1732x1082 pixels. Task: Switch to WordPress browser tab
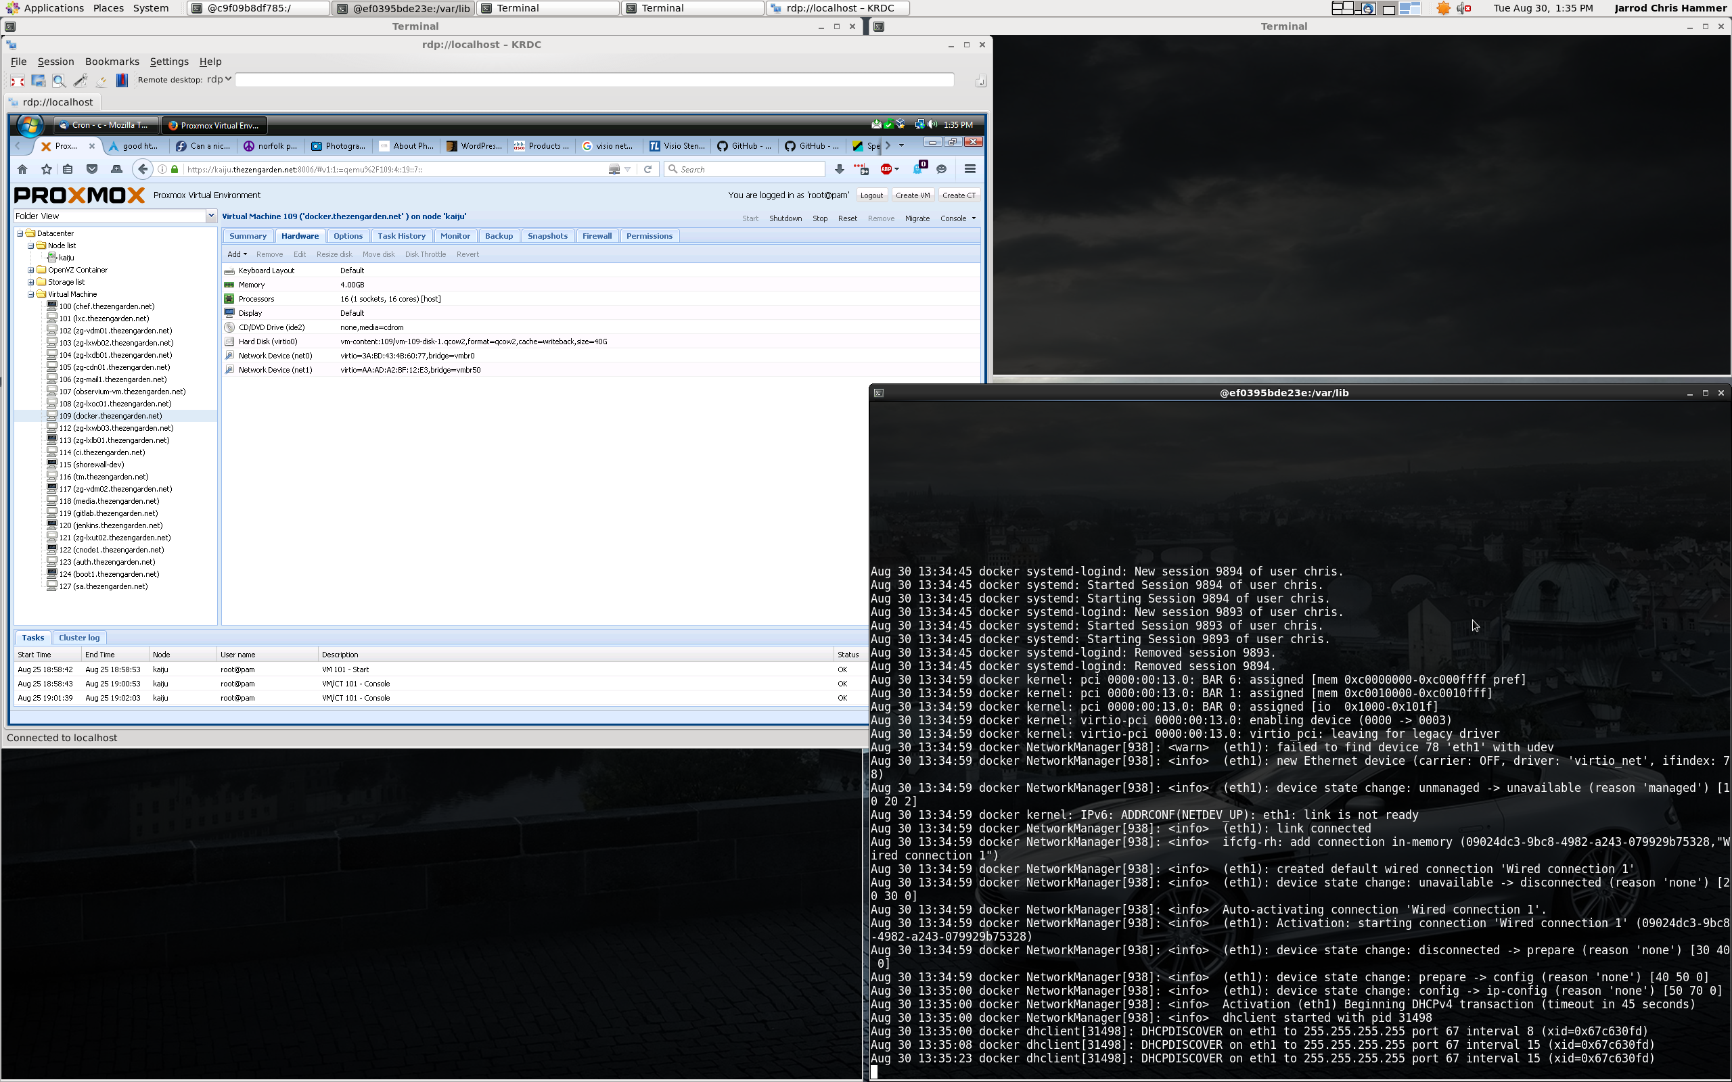[x=474, y=146]
